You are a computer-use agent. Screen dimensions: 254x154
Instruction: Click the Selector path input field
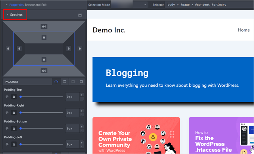pyautogui.click(x=209, y=5)
